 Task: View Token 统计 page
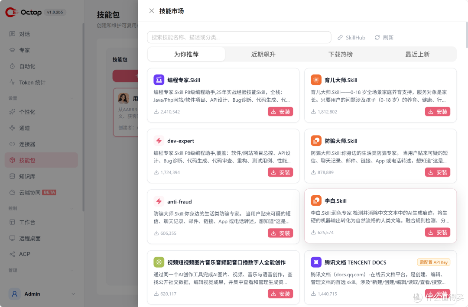41,82
